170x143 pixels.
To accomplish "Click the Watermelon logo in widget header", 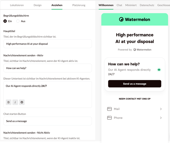I will pos(121,19).
